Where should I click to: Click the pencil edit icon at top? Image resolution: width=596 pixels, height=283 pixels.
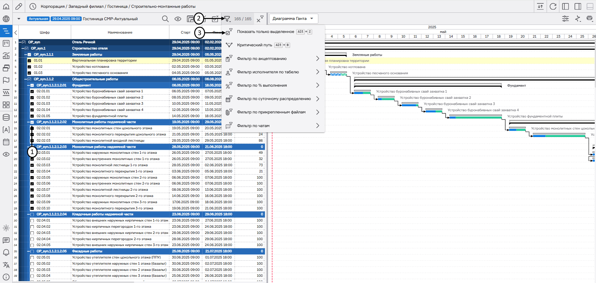click(19, 7)
